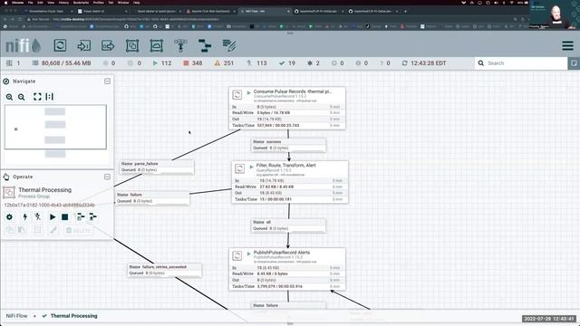
Task: Select the connection label named all
Action: click(288, 225)
